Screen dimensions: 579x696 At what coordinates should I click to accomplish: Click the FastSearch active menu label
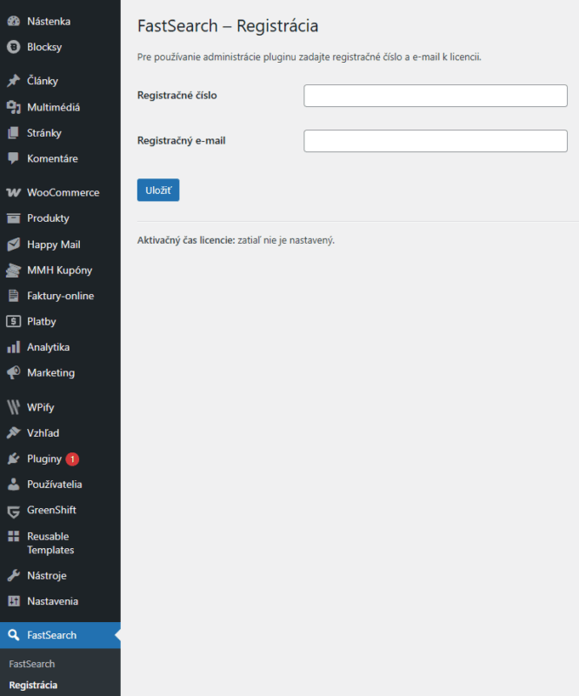pyautogui.click(x=52, y=635)
